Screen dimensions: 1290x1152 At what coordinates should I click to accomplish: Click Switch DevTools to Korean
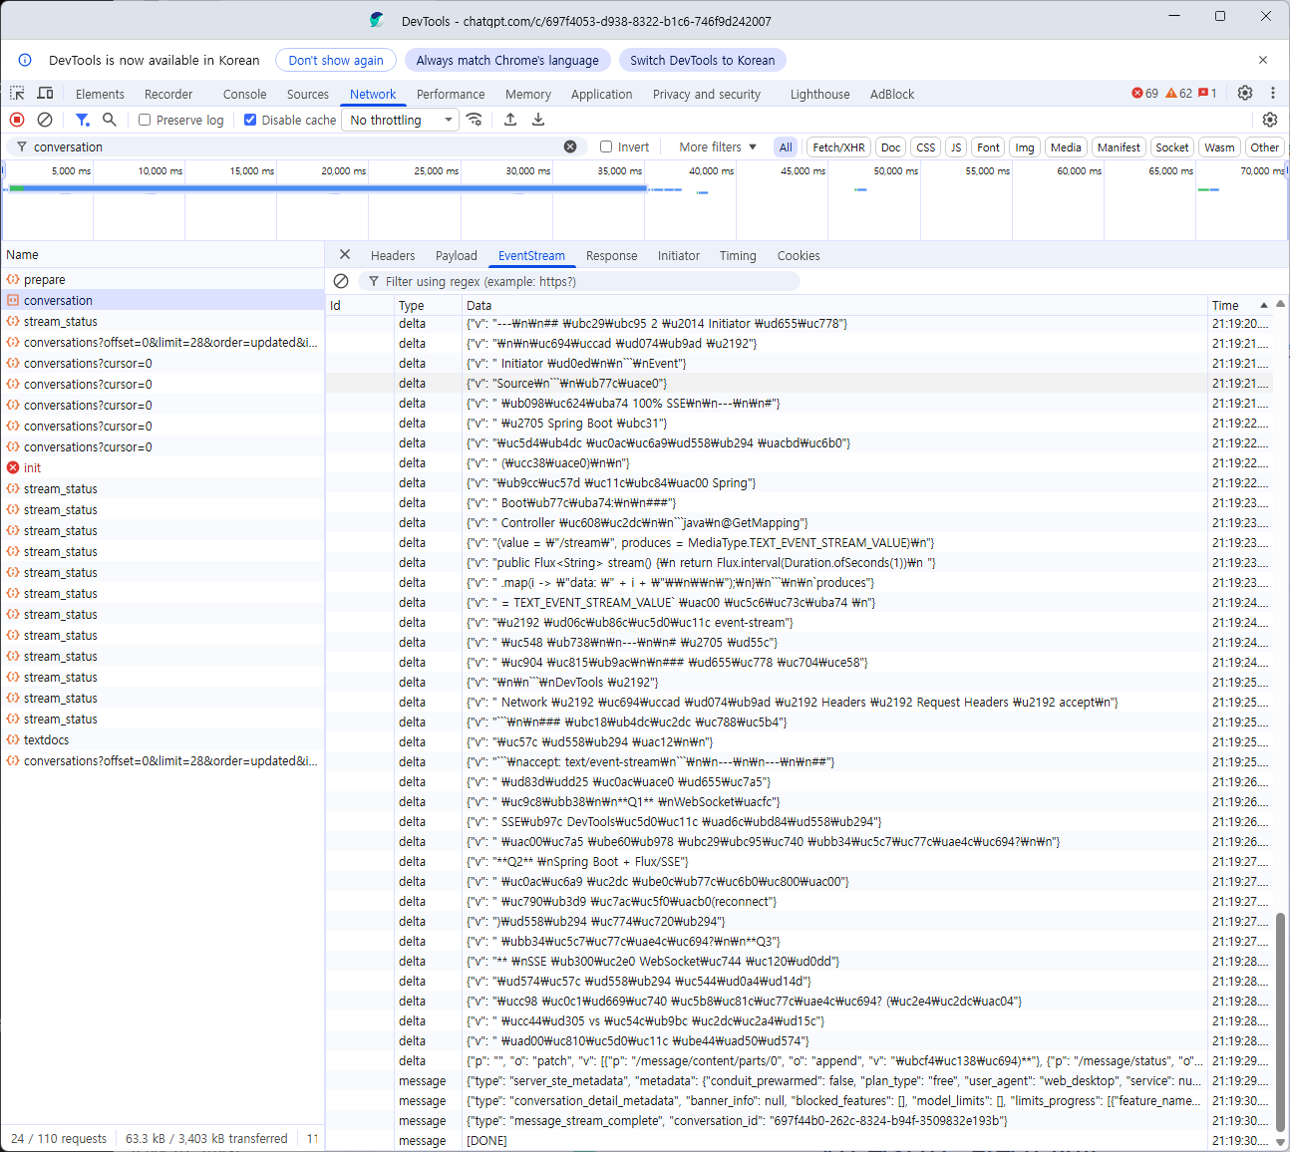[702, 60]
